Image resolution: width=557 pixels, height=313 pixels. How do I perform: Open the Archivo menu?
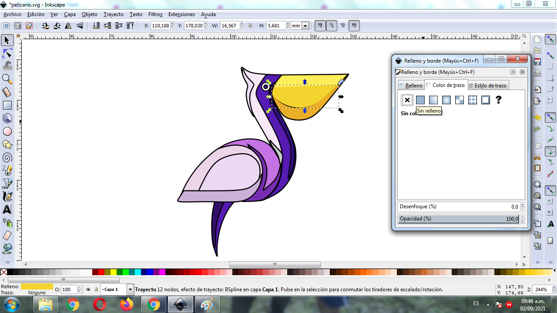pyautogui.click(x=12, y=14)
